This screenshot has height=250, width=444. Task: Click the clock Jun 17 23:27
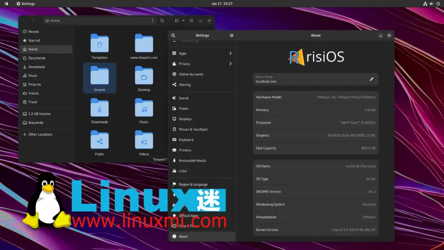222,4
